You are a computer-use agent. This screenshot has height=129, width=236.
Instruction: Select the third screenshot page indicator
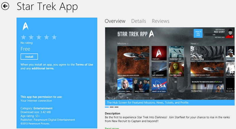tap(117, 107)
